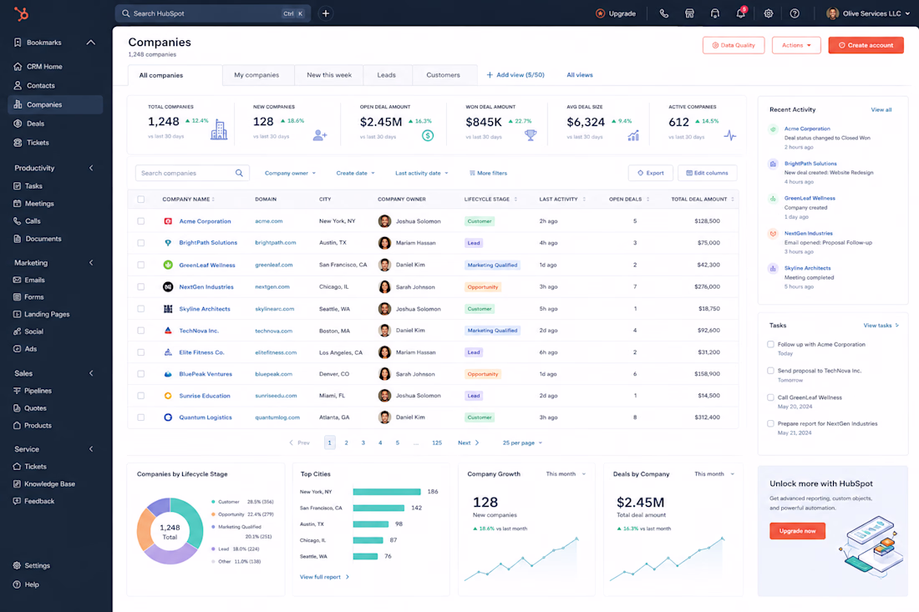Click the Create account button
The height and width of the screenshot is (612, 919).
(x=866, y=45)
